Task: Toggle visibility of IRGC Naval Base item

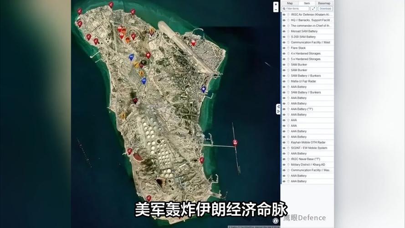Action: click(x=284, y=159)
